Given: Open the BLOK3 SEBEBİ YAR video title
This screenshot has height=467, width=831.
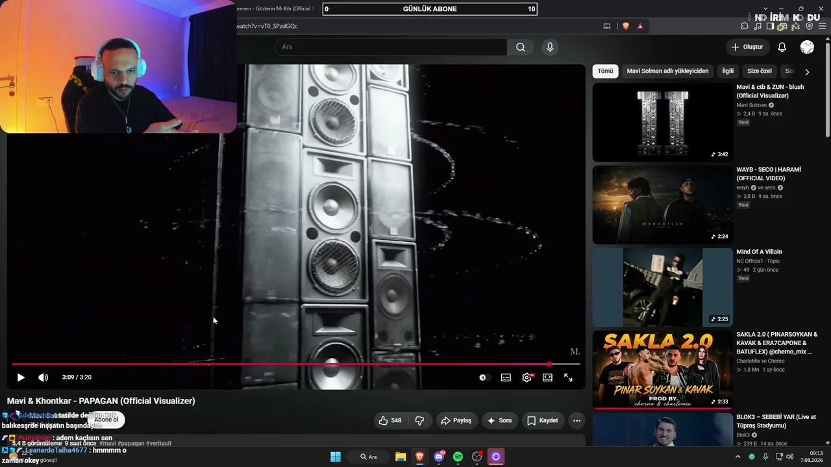Looking at the screenshot, I should 776,421.
